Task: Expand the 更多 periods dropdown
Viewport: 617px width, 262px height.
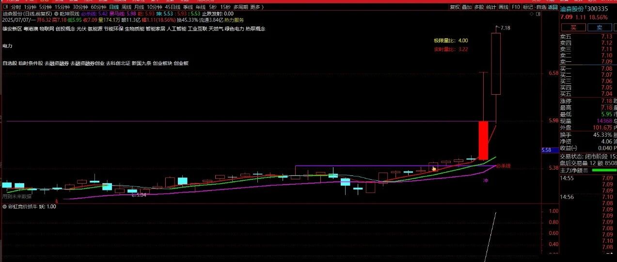Action: [x=257, y=7]
